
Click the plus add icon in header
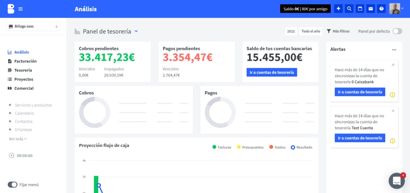coord(338,9)
